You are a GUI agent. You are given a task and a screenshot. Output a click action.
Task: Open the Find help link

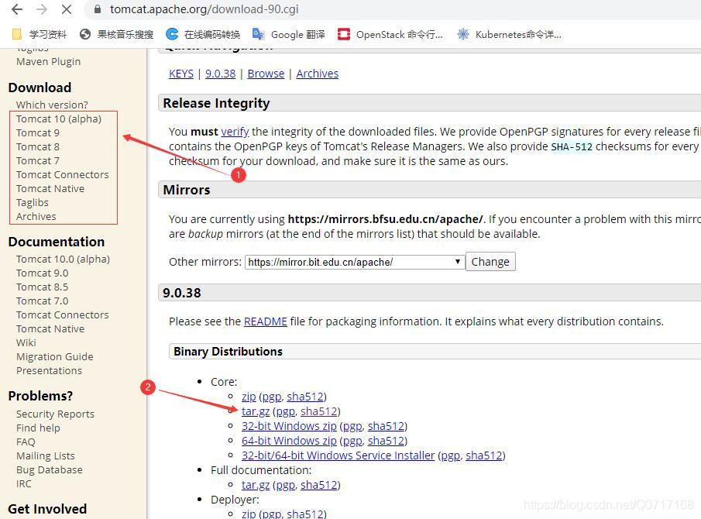pos(38,428)
